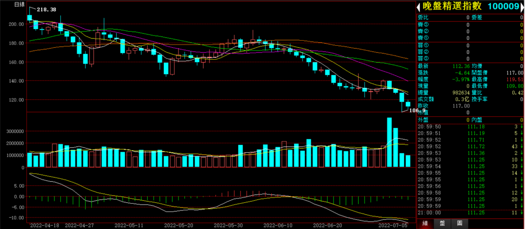Select the 賣① ask row label
The image size is (525, 229).
pos(423,38)
